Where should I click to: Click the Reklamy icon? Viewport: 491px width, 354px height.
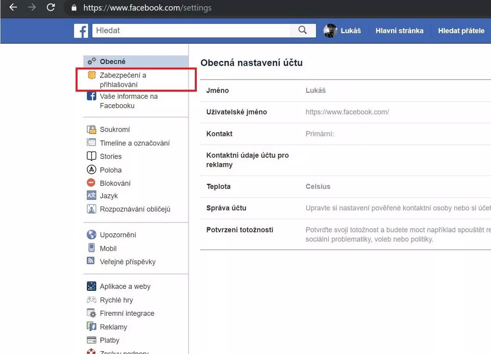coord(92,326)
